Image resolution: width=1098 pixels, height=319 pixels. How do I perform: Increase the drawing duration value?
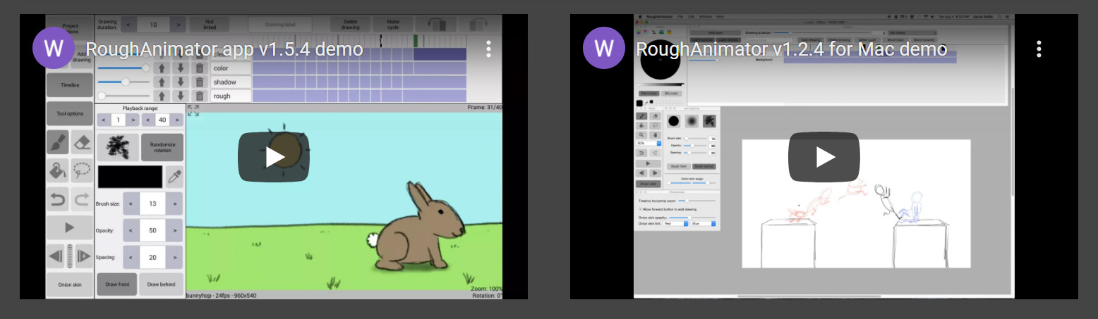(x=179, y=25)
